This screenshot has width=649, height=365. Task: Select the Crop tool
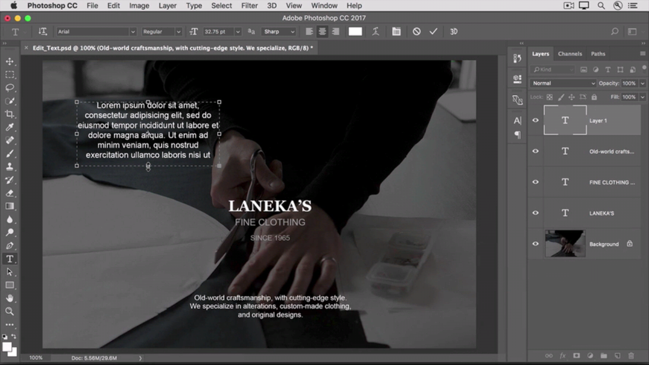pos(10,114)
